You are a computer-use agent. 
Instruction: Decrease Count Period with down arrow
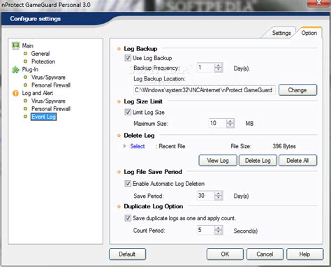pyautogui.click(x=219, y=233)
